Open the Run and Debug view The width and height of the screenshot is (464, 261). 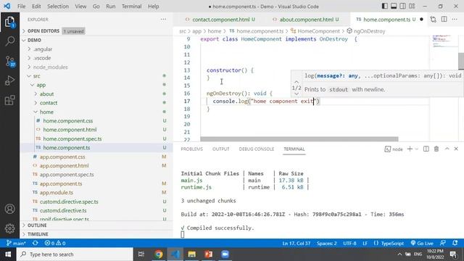pos(9,80)
